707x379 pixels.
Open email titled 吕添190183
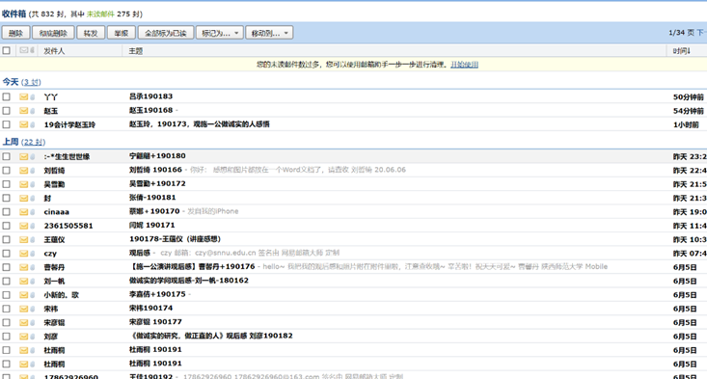click(151, 96)
